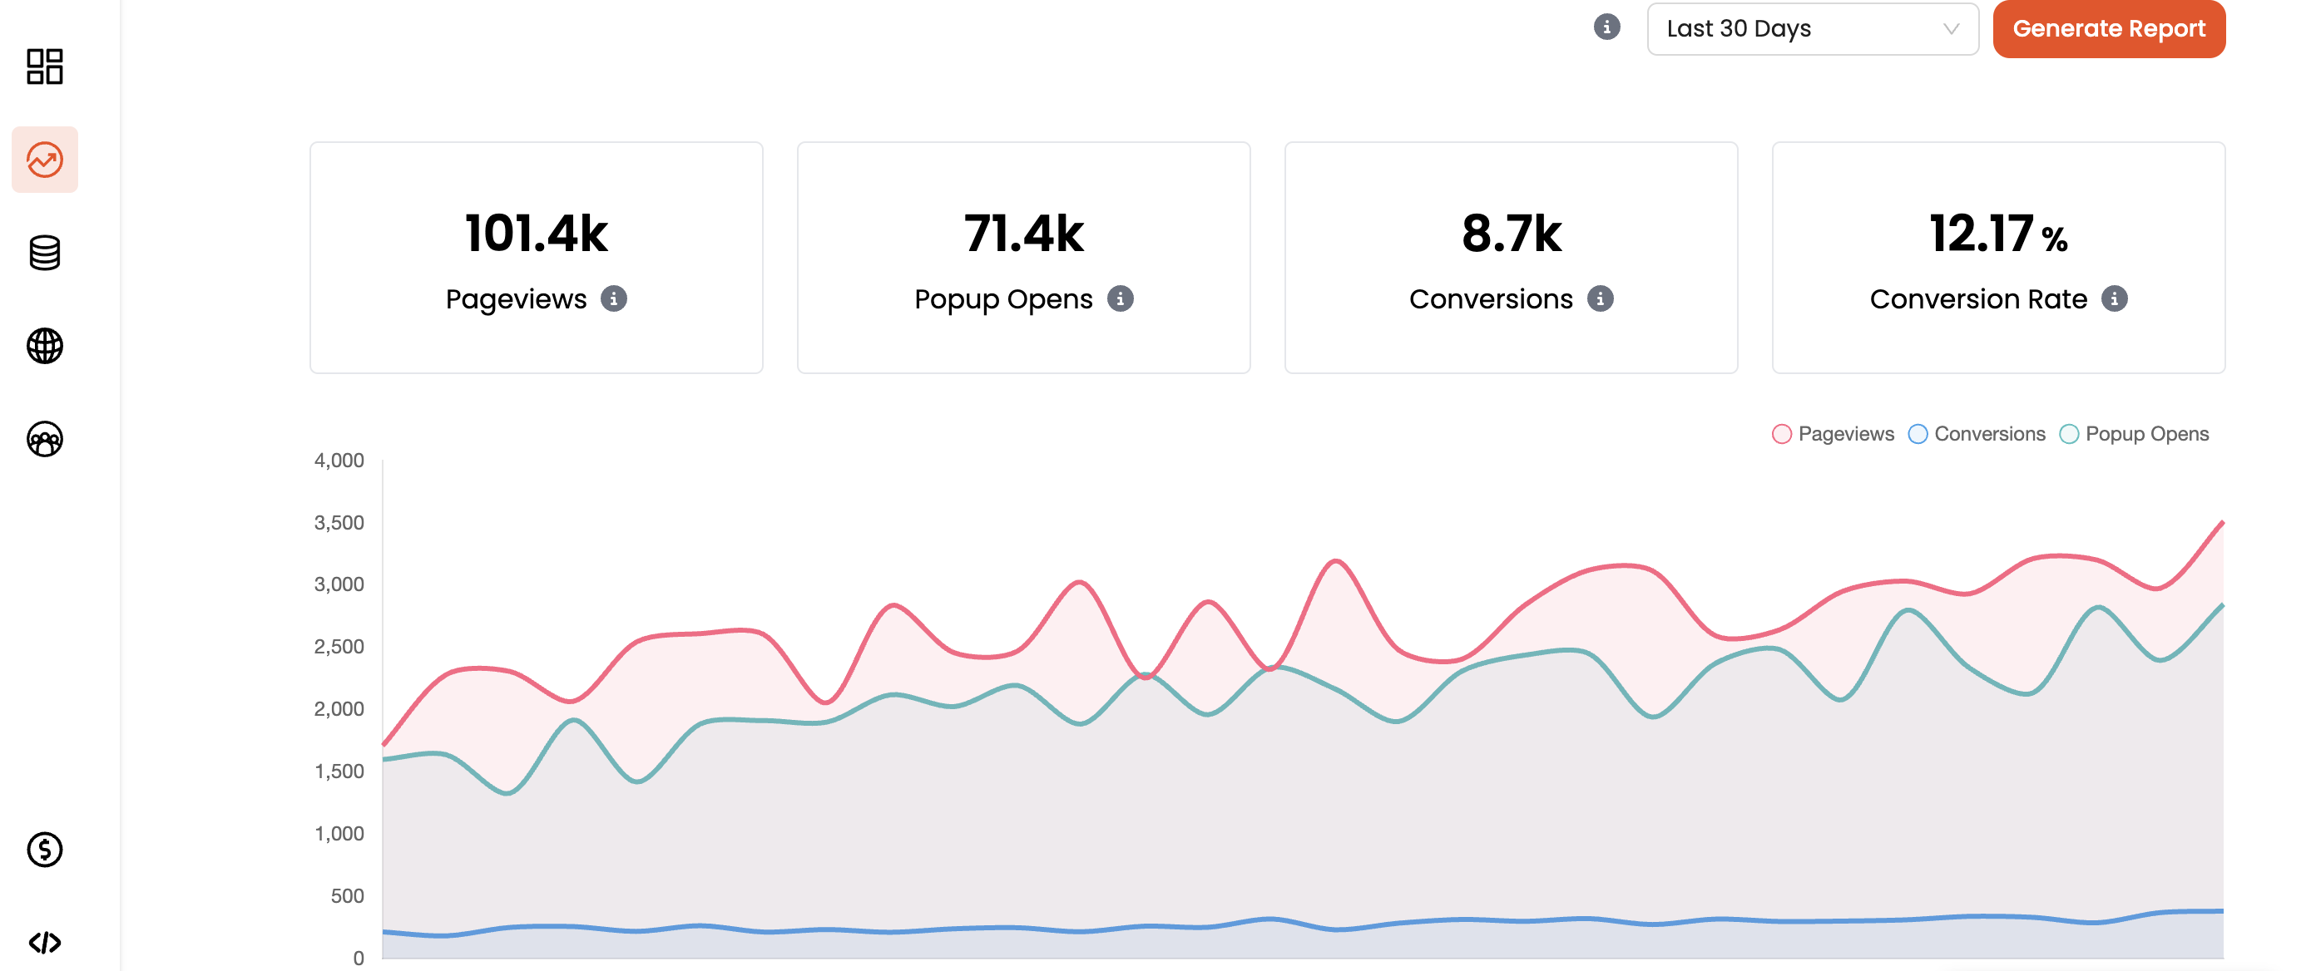Click the Generate Report button
Screen dimensions: 2321x971
click(x=2111, y=28)
